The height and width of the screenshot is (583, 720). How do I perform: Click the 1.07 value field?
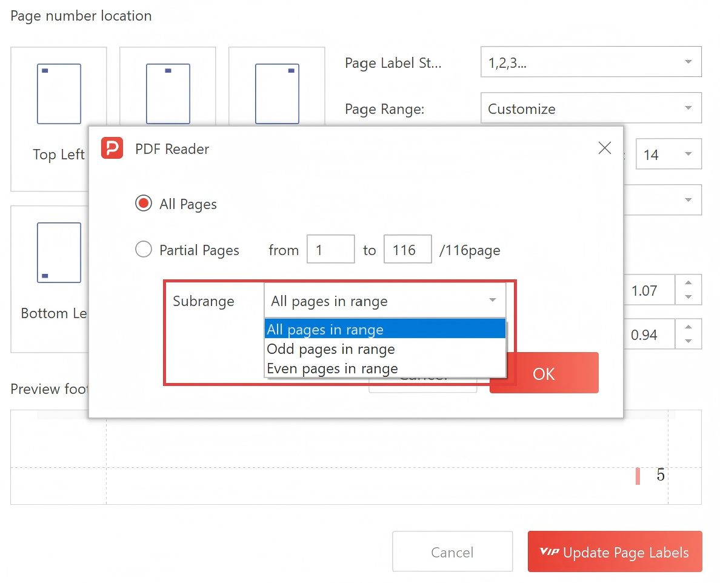[649, 290]
